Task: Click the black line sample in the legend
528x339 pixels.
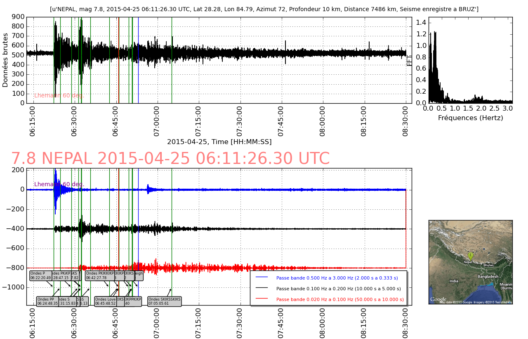Action: click(x=262, y=288)
